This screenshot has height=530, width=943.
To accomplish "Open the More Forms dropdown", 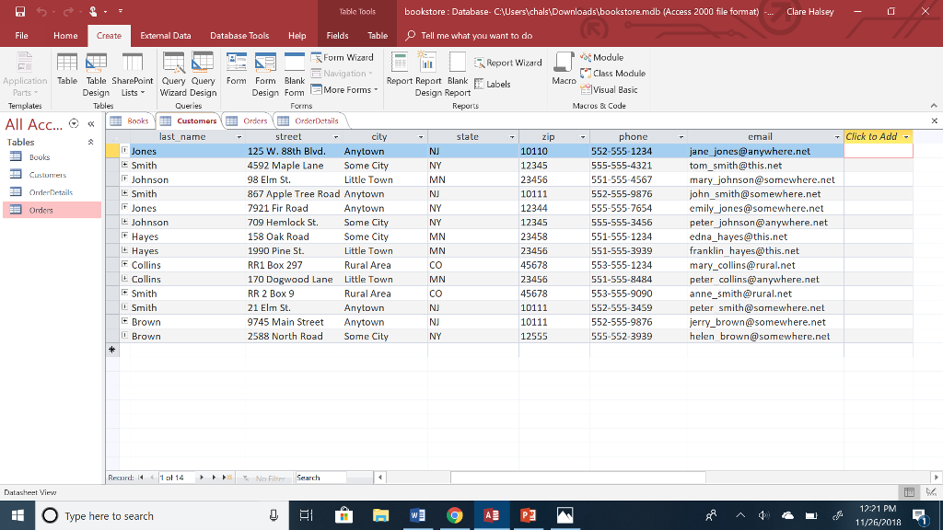I will 344,89.
